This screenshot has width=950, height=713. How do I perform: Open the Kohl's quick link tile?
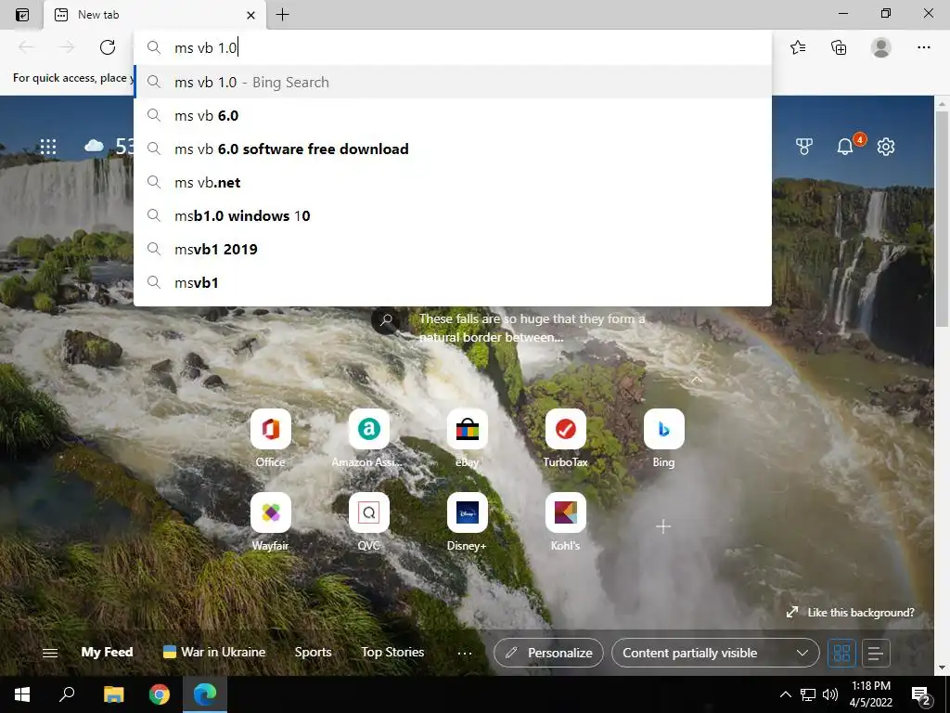pos(565,512)
